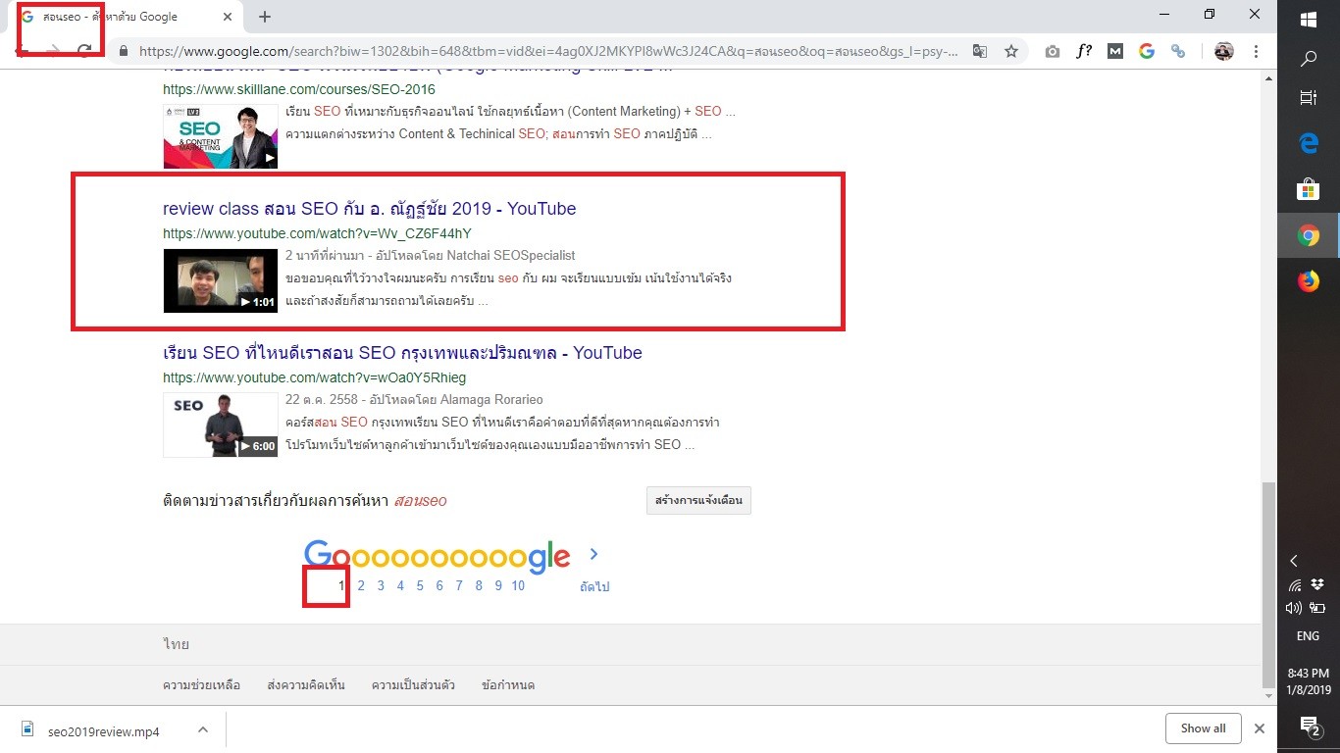Open Microsoft Store from the taskbar

click(1309, 189)
